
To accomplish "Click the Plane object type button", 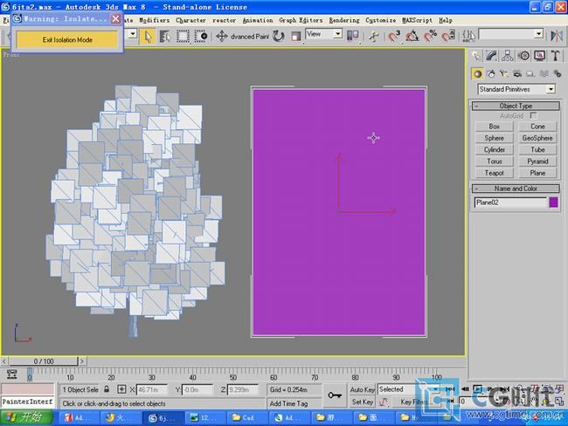I will pyautogui.click(x=537, y=173).
